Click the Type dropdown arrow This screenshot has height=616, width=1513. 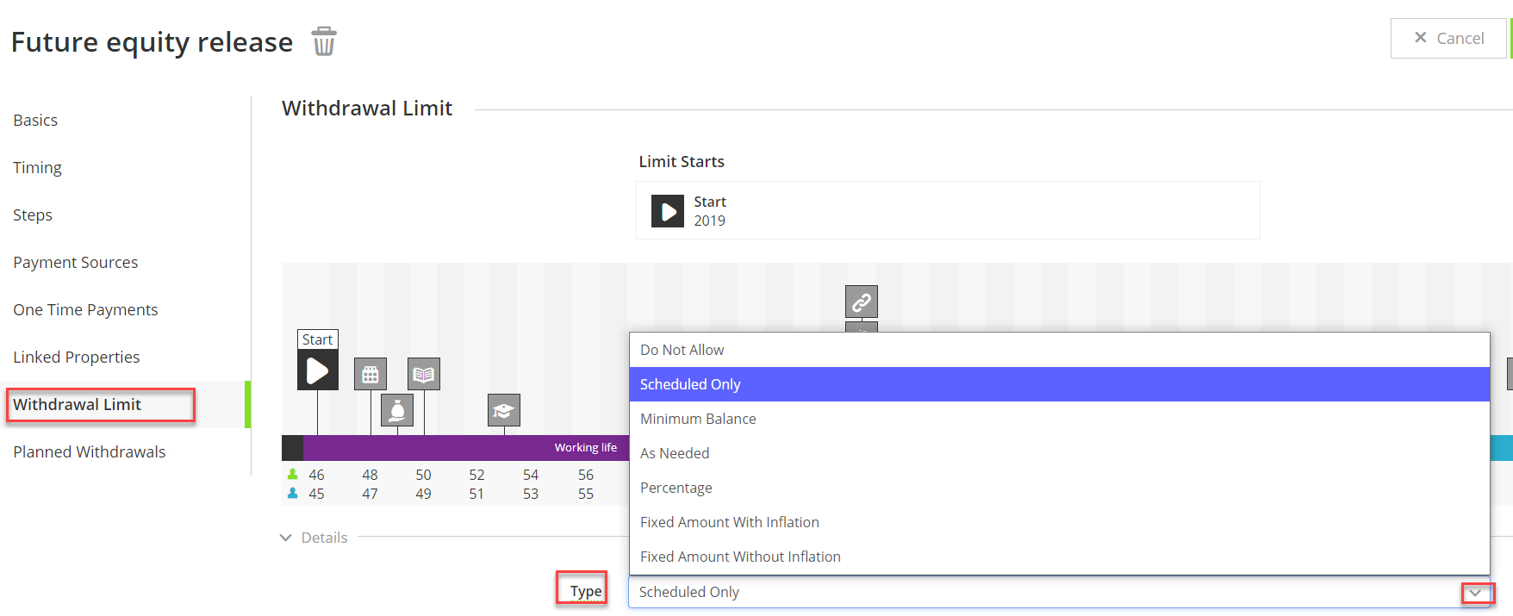pyautogui.click(x=1475, y=593)
